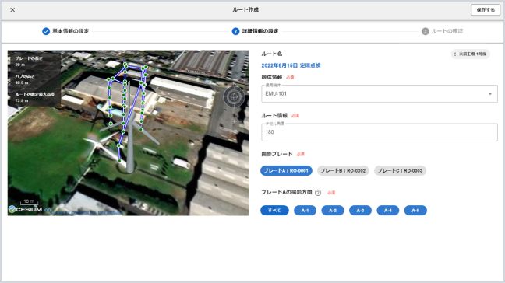Toggle the A-2 direction chip
Screen dimensions: 505x283
pyautogui.click(x=333, y=211)
